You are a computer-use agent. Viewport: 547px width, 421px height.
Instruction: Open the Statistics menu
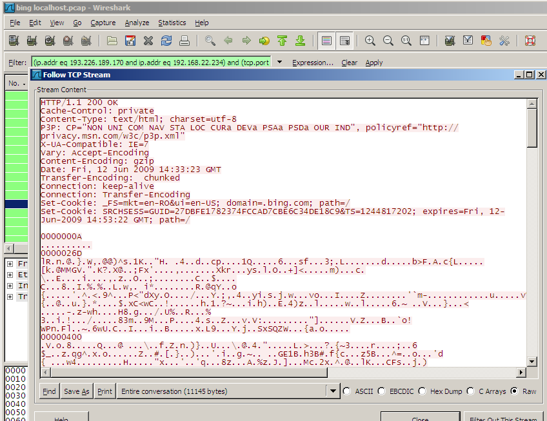coord(172,23)
